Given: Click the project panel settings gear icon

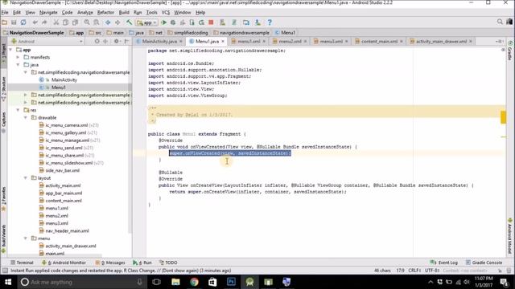Looking at the screenshot, I should point(116,41).
